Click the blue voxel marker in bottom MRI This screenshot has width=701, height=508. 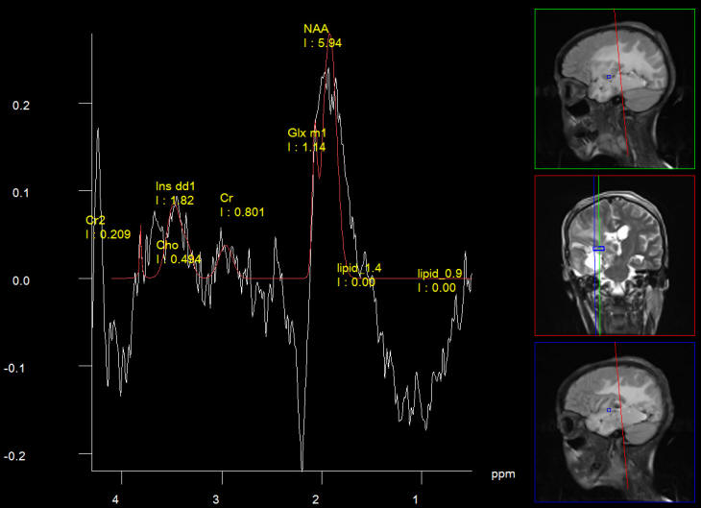pyautogui.click(x=609, y=409)
